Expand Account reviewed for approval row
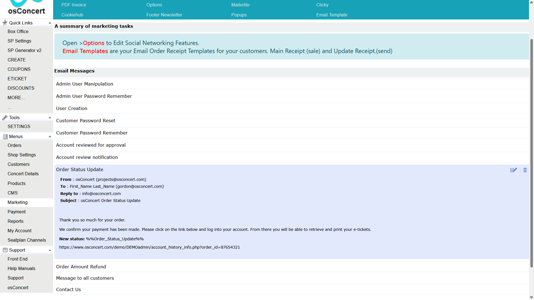The image size is (534, 300). pyautogui.click(x=291, y=145)
